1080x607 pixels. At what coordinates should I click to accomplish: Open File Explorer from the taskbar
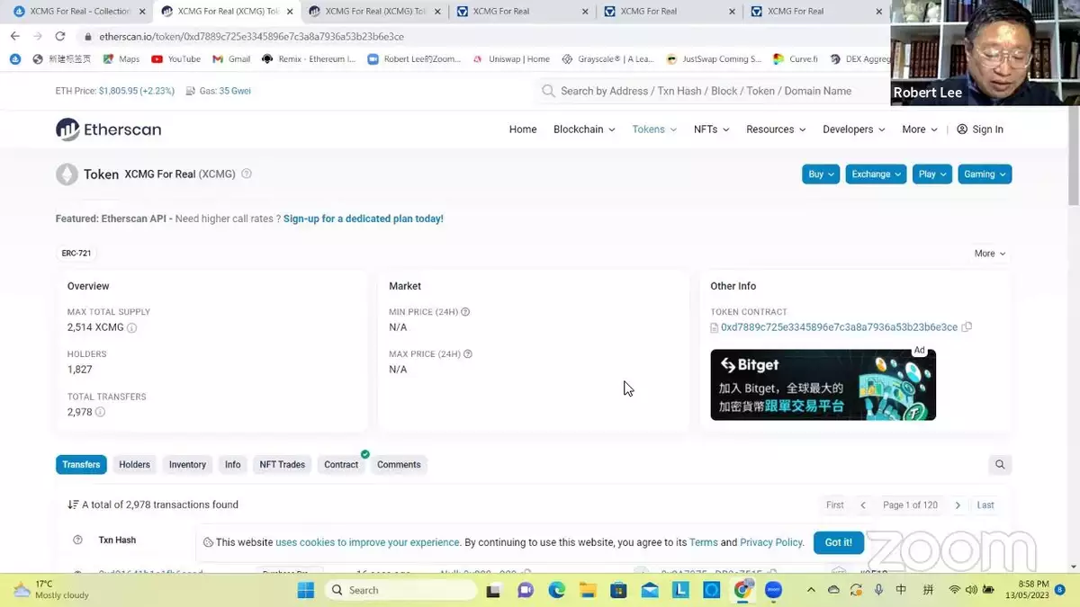pos(588,590)
